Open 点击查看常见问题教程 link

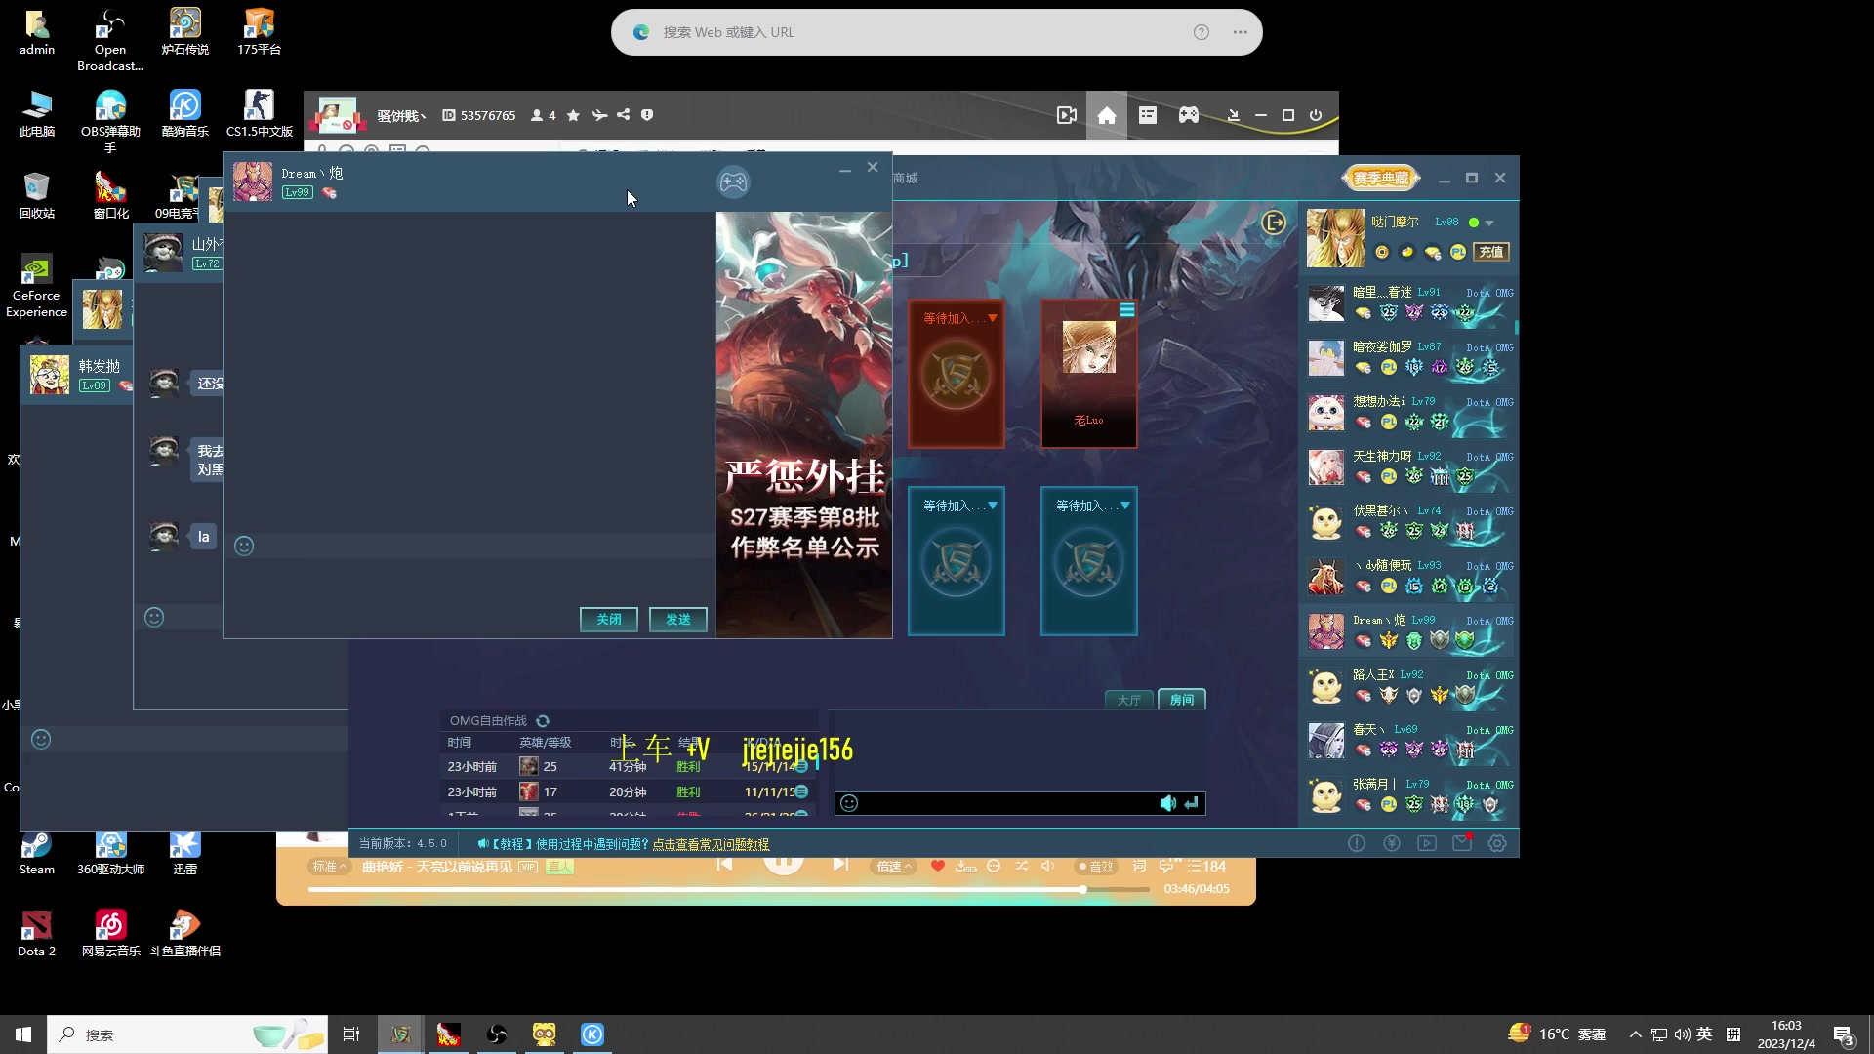[x=711, y=844]
